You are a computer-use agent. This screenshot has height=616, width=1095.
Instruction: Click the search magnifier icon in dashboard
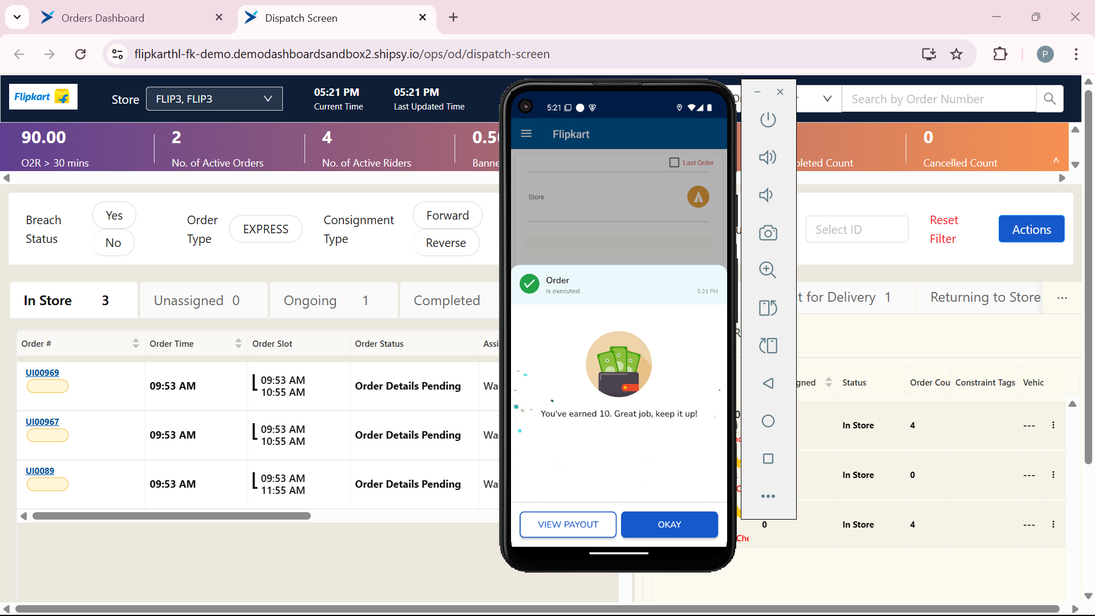coord(1050,99)
